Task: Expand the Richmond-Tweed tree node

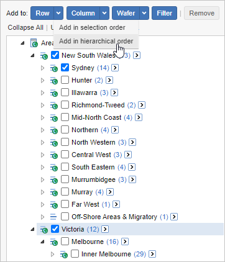Action: click(42, 105)
